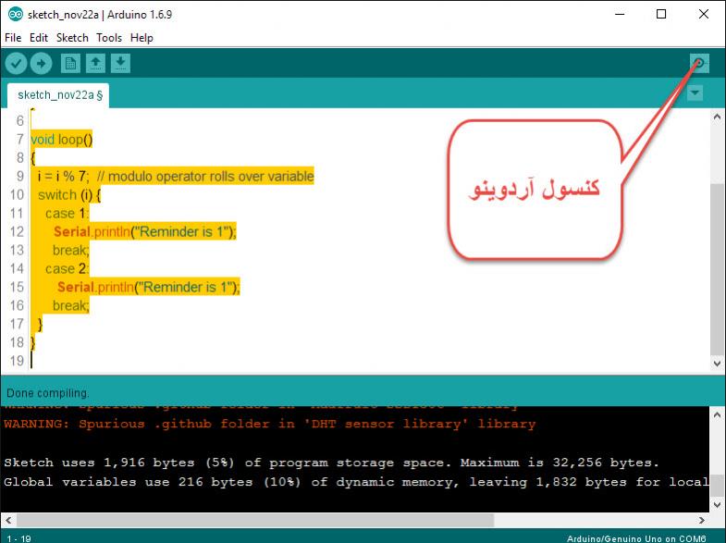The width and height of the screenshot is (726, 543).
Task: Click the Verify sketch checkmark icon
Action: (x=17, y=63)
